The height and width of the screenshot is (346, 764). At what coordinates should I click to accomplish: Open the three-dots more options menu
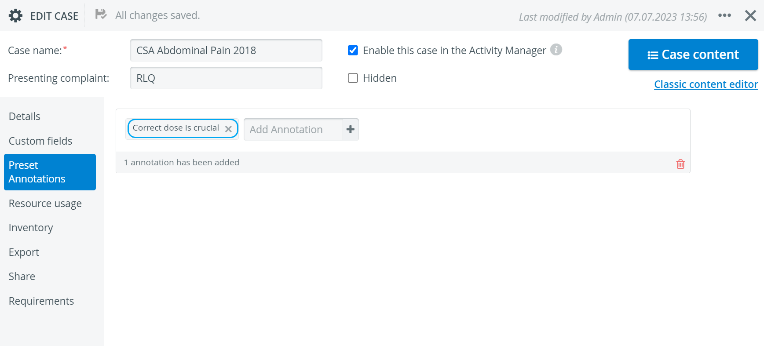(724, 15)
